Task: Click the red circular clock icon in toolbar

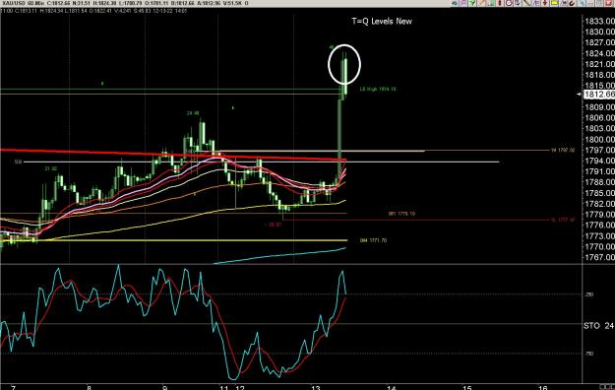Action: click(x=509, y=3)
